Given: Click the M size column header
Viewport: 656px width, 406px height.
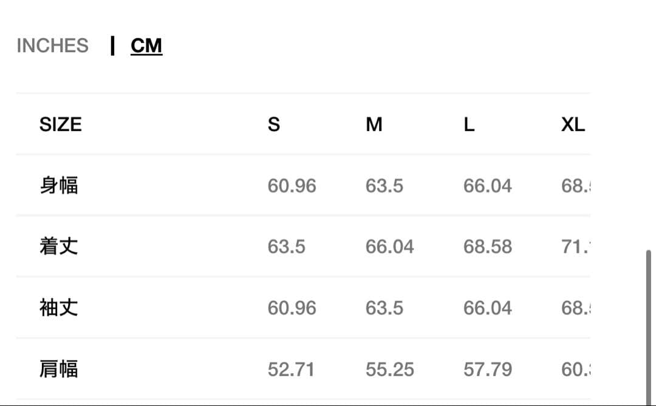Looking at the screenshot, I should pos(374,124).
